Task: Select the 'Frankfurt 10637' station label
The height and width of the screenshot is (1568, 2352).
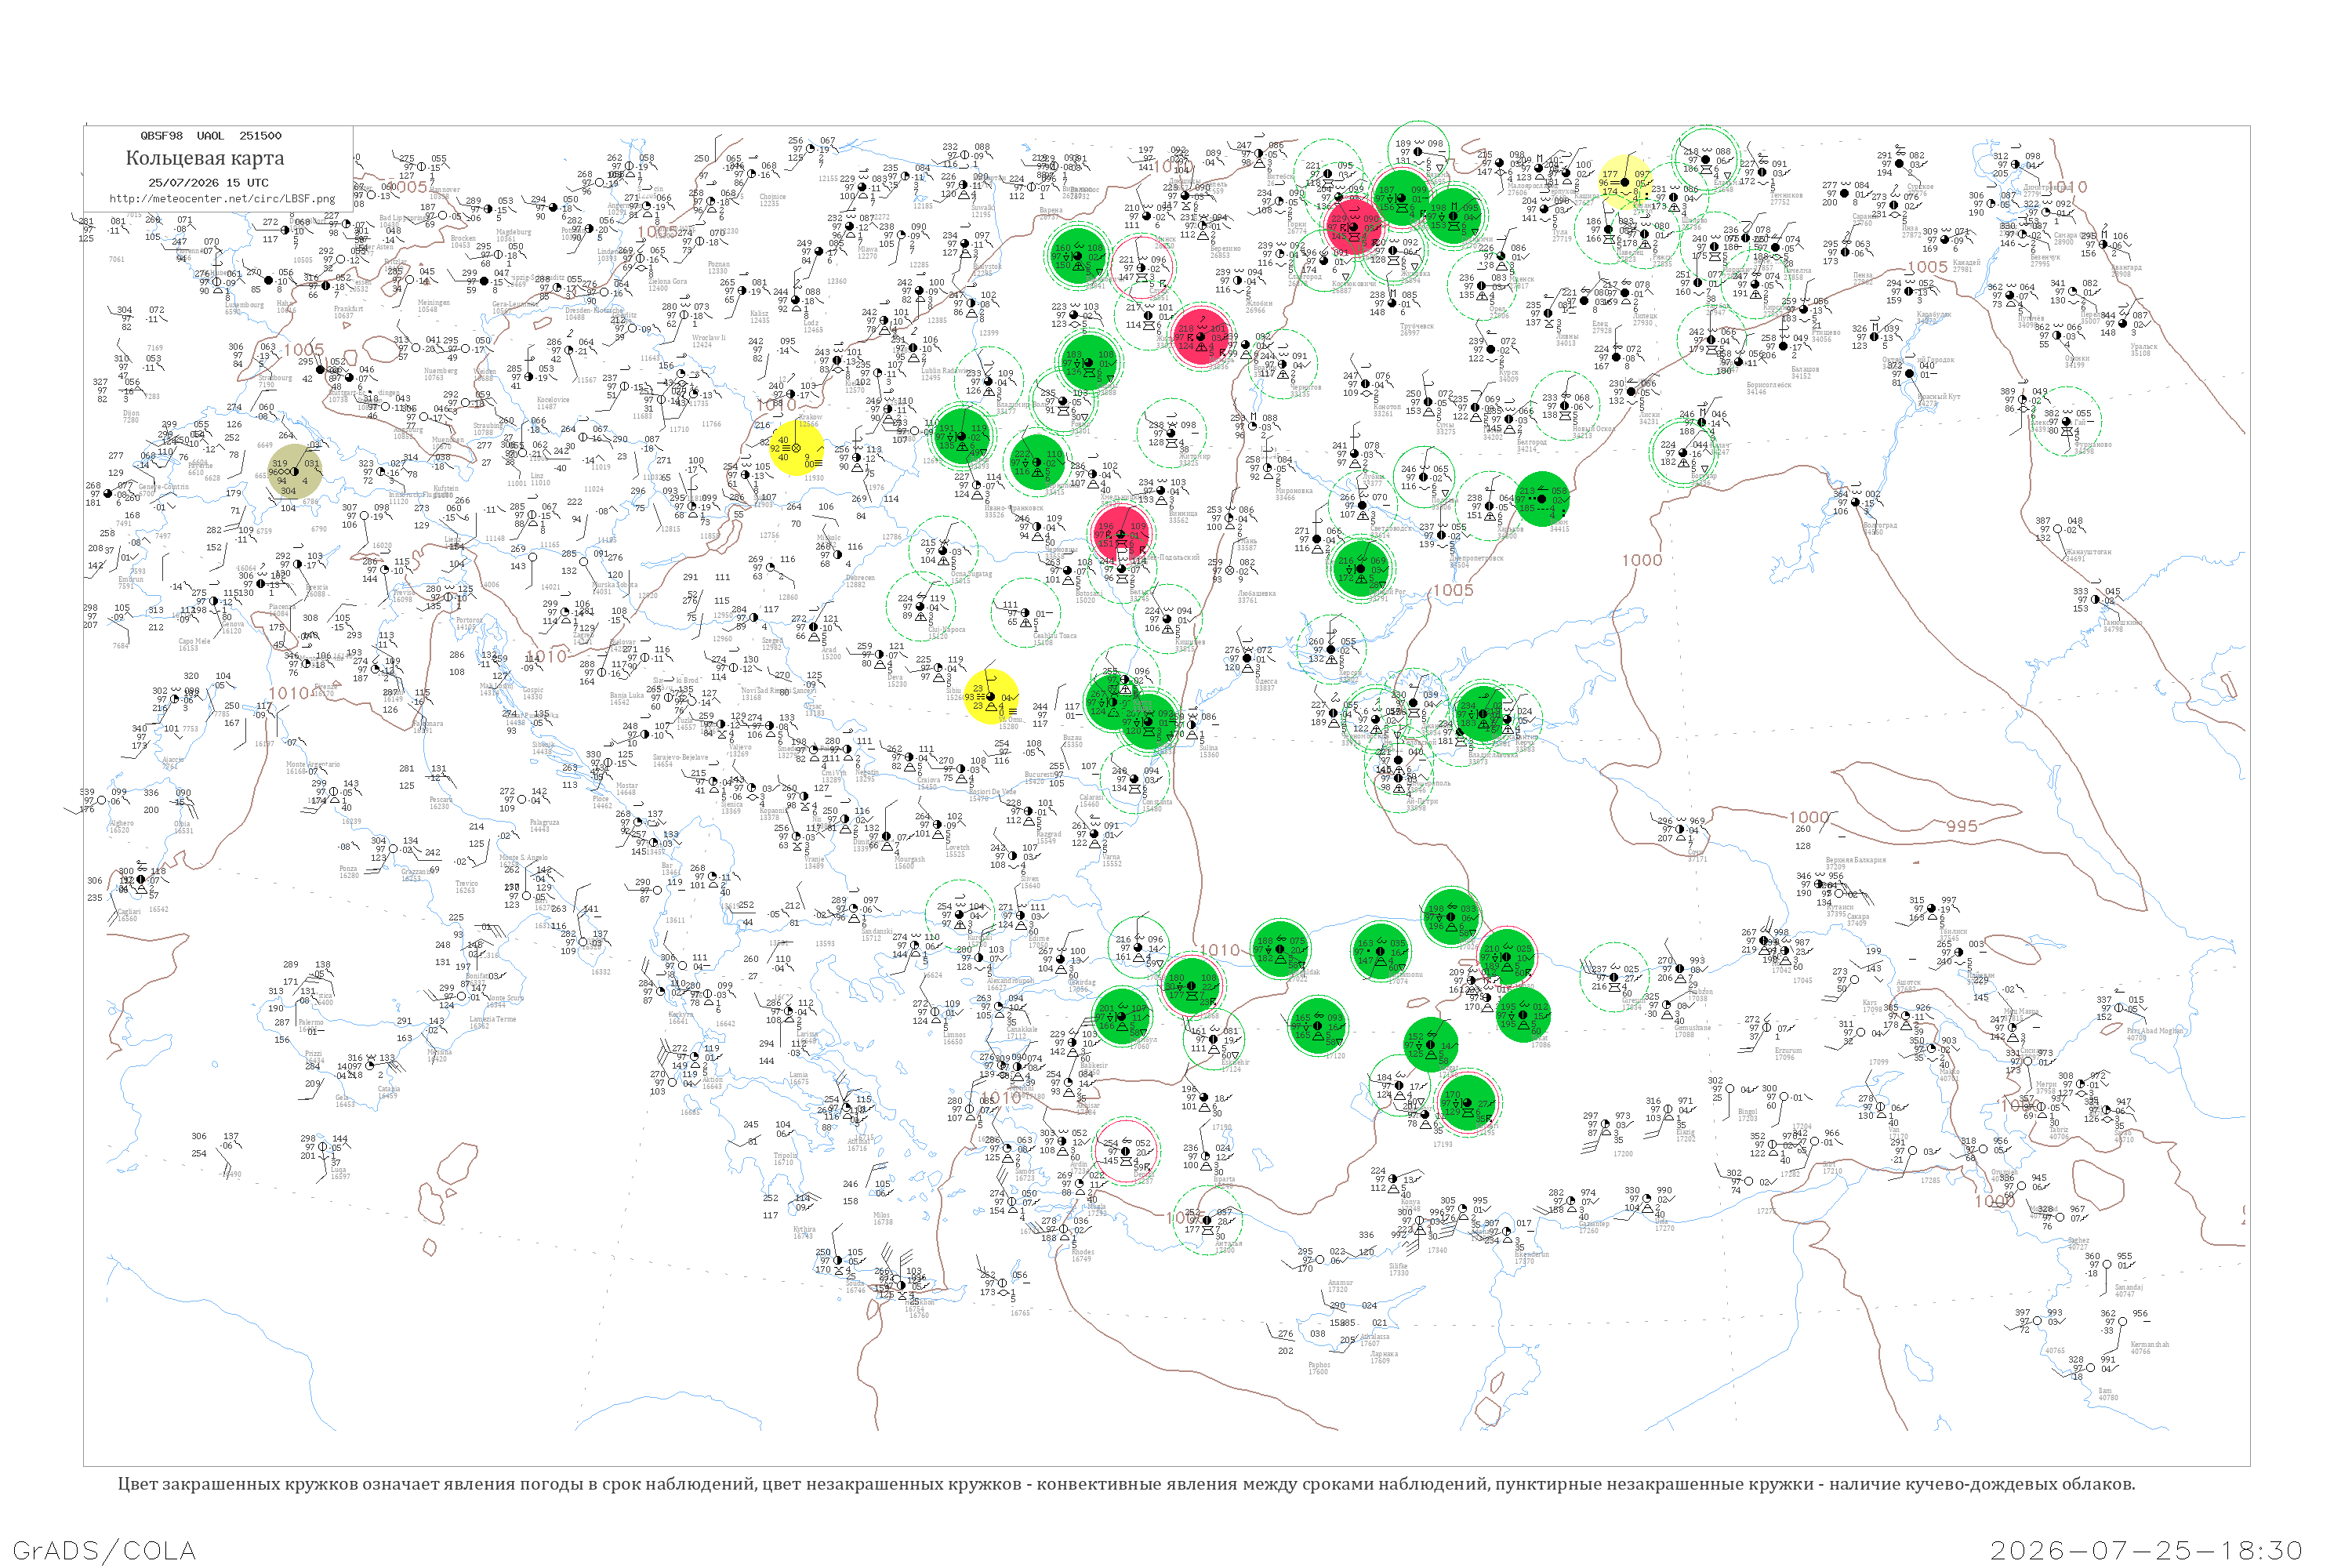Action: pyautogui.click(x=348, y=312)
